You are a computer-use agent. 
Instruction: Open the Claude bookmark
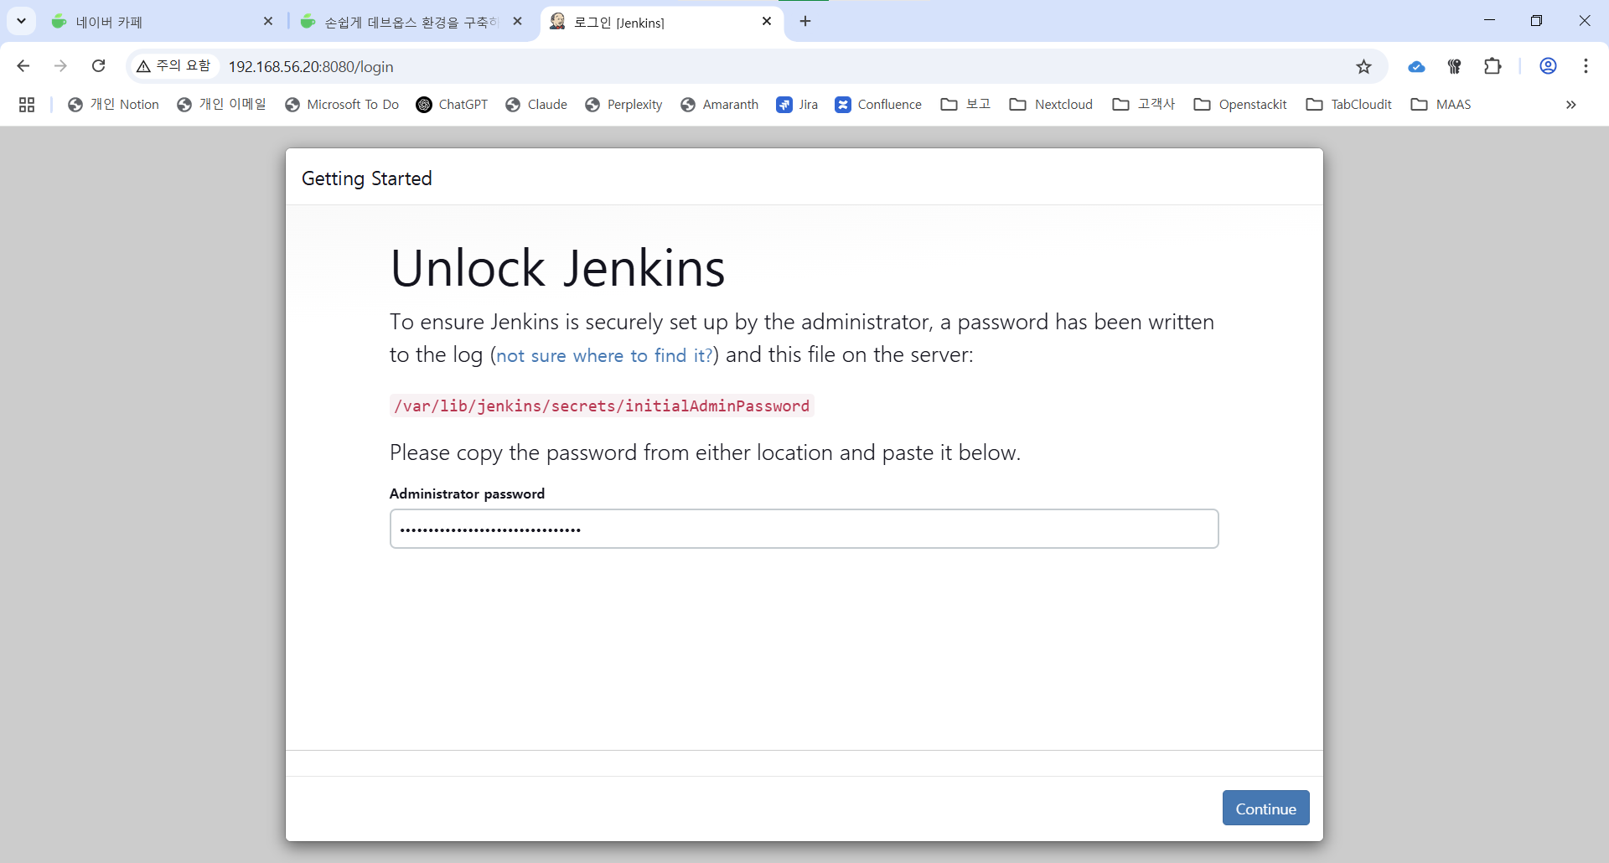[536, 105]
